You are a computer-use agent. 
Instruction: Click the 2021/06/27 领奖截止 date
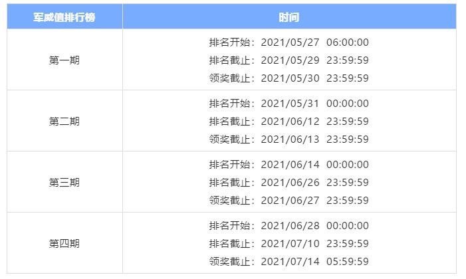tap(291, 201)
